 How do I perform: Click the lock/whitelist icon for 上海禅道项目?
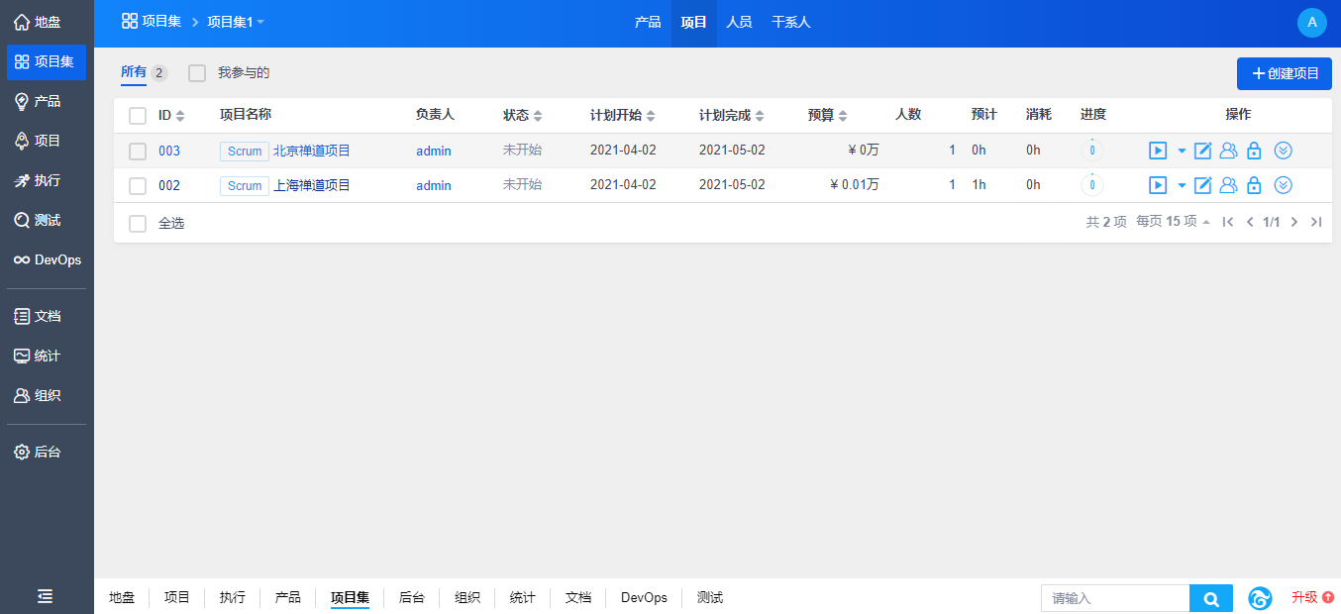pos(1254,185)
